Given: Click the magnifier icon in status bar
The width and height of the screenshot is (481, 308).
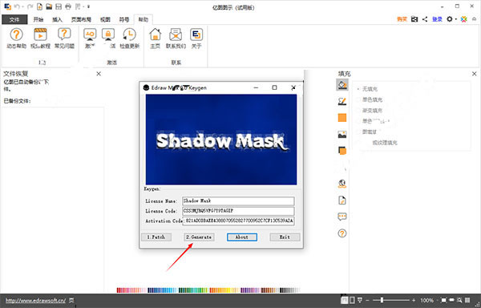Looking at the screenshot, I should (459, 300).
